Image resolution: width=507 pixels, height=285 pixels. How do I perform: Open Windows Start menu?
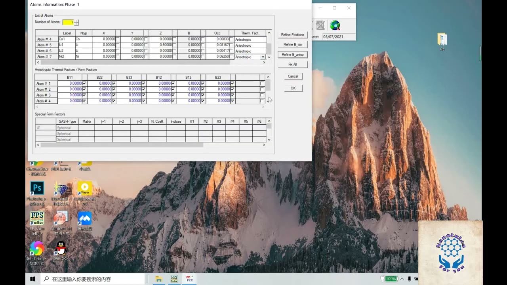click(x=33, y=279)
